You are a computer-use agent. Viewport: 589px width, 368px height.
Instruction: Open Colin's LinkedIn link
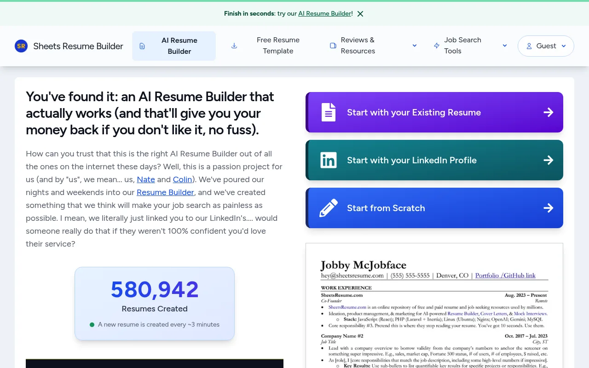click(x=182, y=179)
